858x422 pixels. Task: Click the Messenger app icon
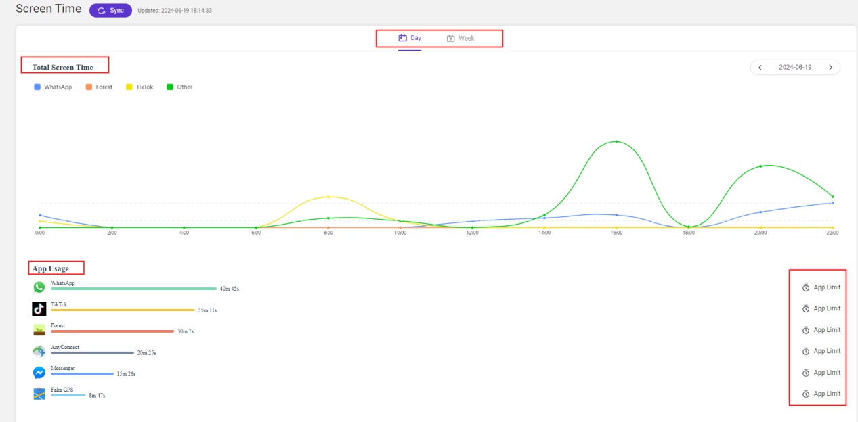39,373
